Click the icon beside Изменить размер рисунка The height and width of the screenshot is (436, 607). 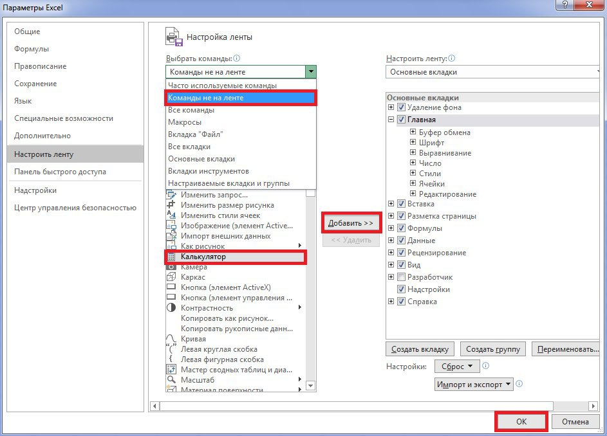coord(171,204)
